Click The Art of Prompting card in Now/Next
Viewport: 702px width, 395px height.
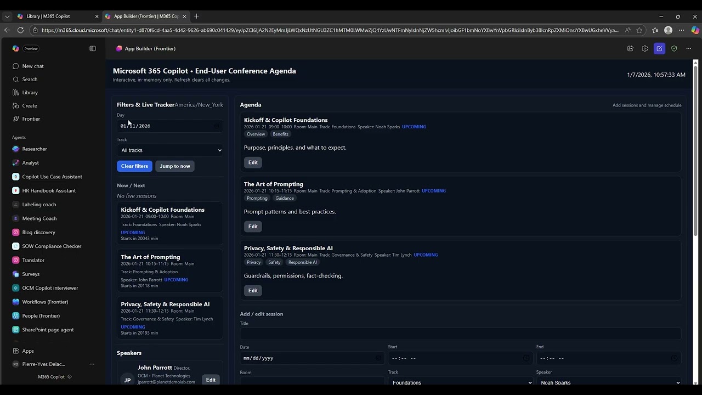[170, 270]
